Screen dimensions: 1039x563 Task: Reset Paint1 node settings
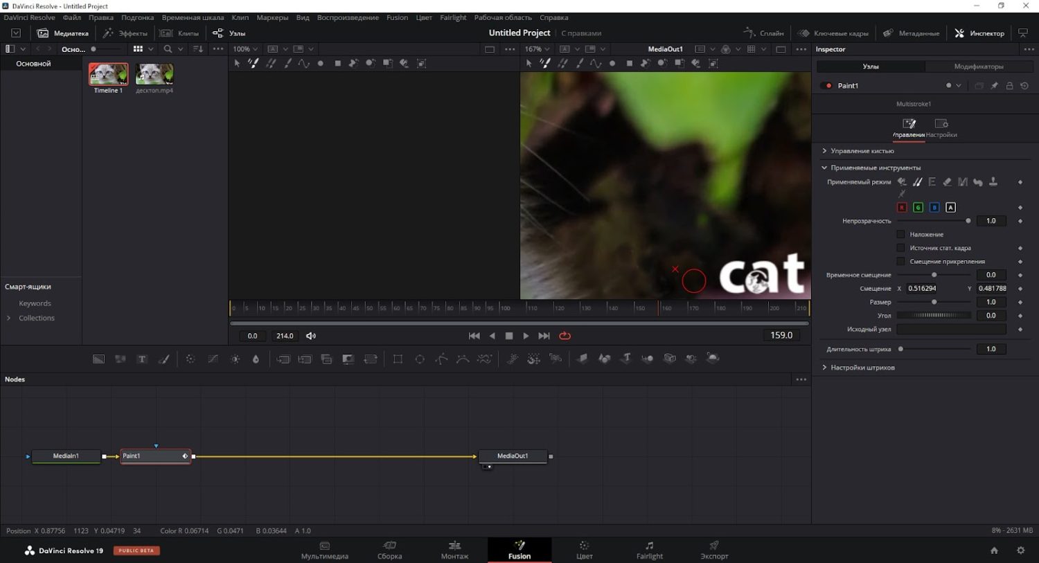pos(1024,86)
